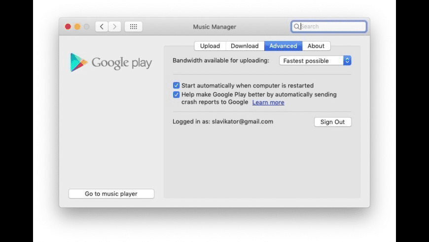Click the Bandwidth available for uploading label

point(221,60)
